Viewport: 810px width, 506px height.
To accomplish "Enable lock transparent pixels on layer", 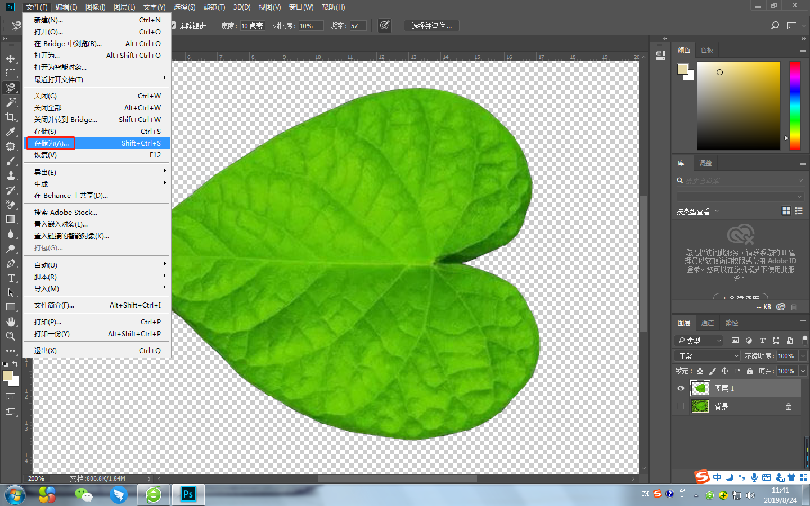I will tap(700, 371).
